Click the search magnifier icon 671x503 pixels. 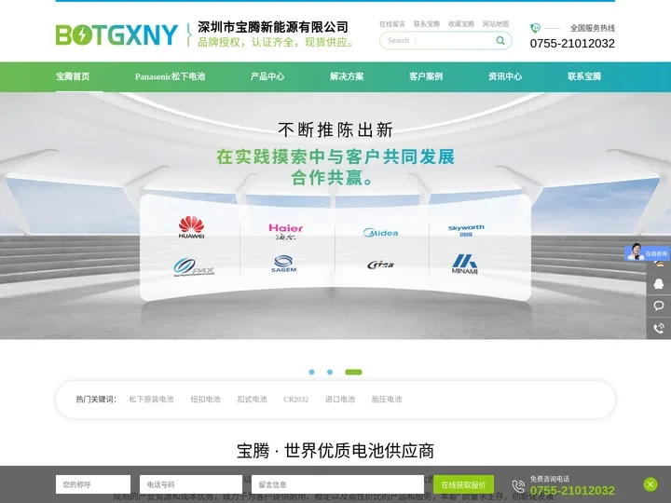(500, 41)
